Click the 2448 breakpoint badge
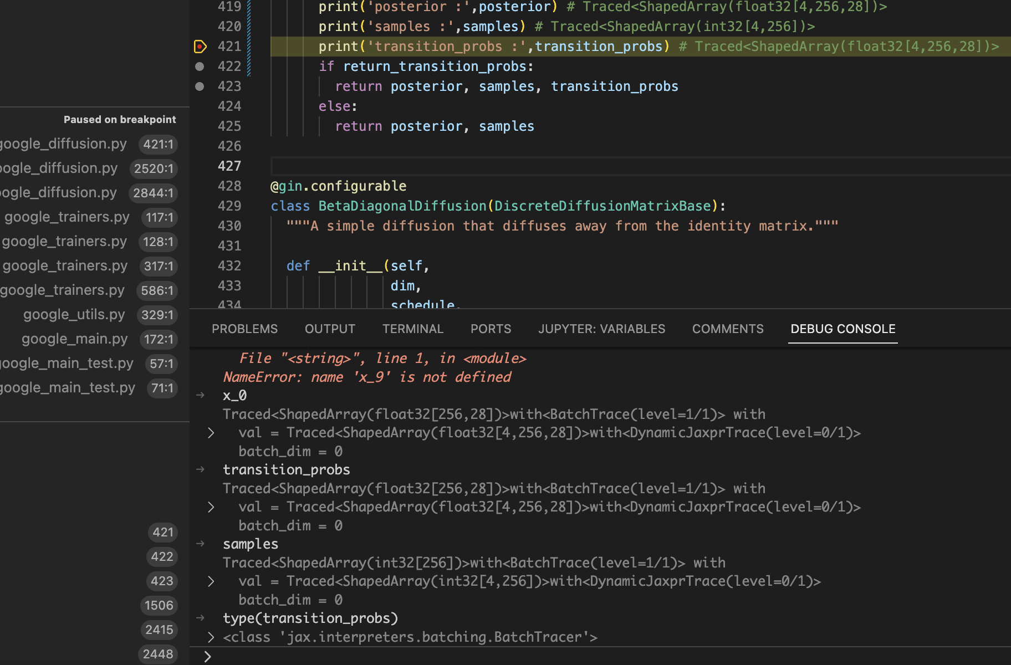 pyautogui.click(x=158, y=654)
